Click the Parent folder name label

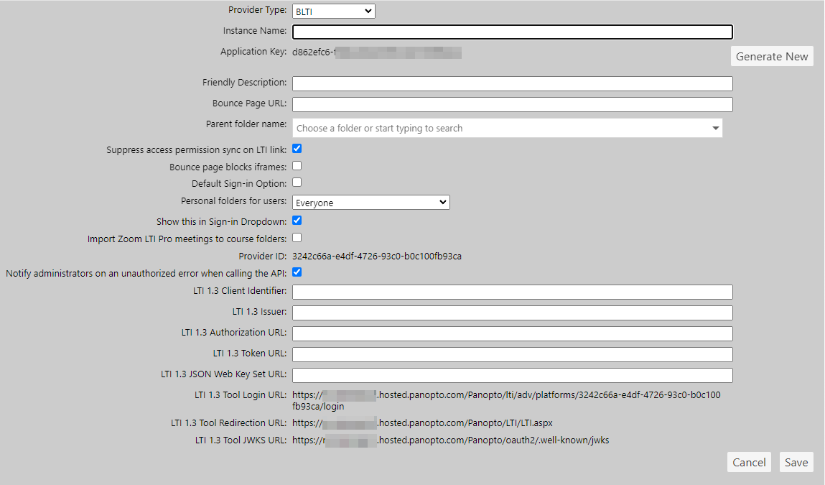[246, 124]
